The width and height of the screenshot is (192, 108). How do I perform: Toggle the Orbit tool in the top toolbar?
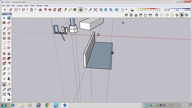pyautogui.click(x=81, y=10)
